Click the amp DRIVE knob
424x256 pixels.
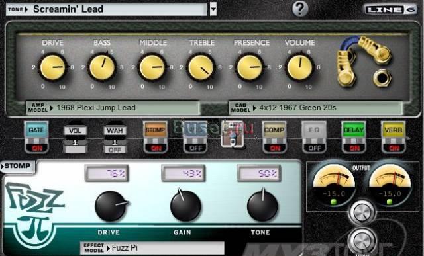tap(53, 67)
